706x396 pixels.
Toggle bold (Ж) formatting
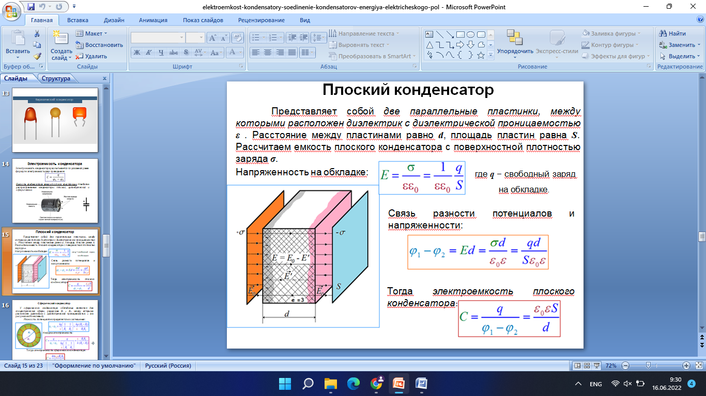(x=137, y=52)
